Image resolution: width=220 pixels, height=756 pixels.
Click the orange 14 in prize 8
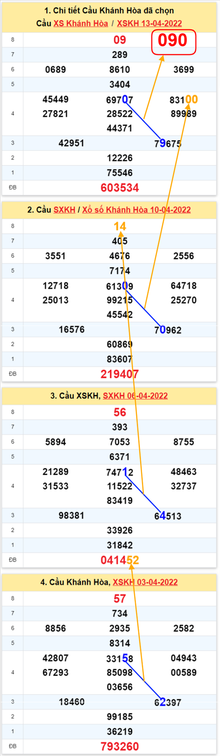click(x=120, y=226)
